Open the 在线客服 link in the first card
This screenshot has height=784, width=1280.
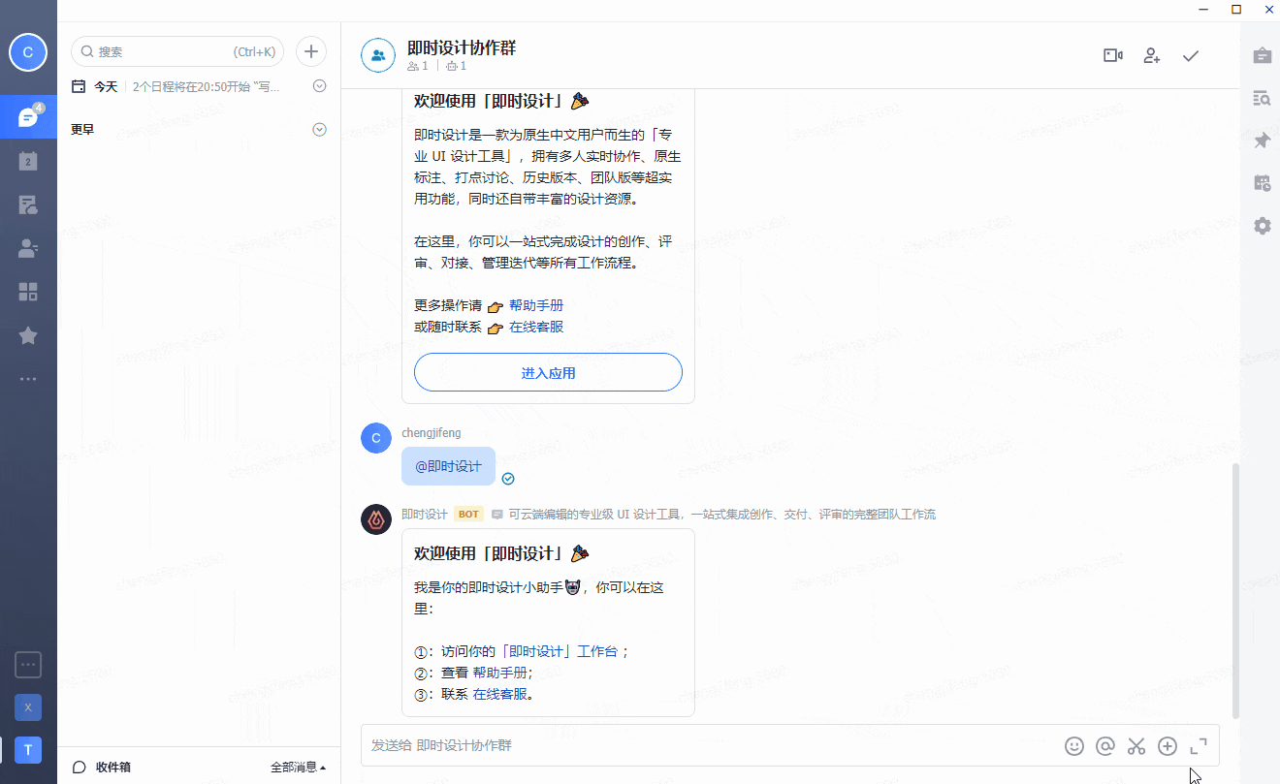click(536, 327)
